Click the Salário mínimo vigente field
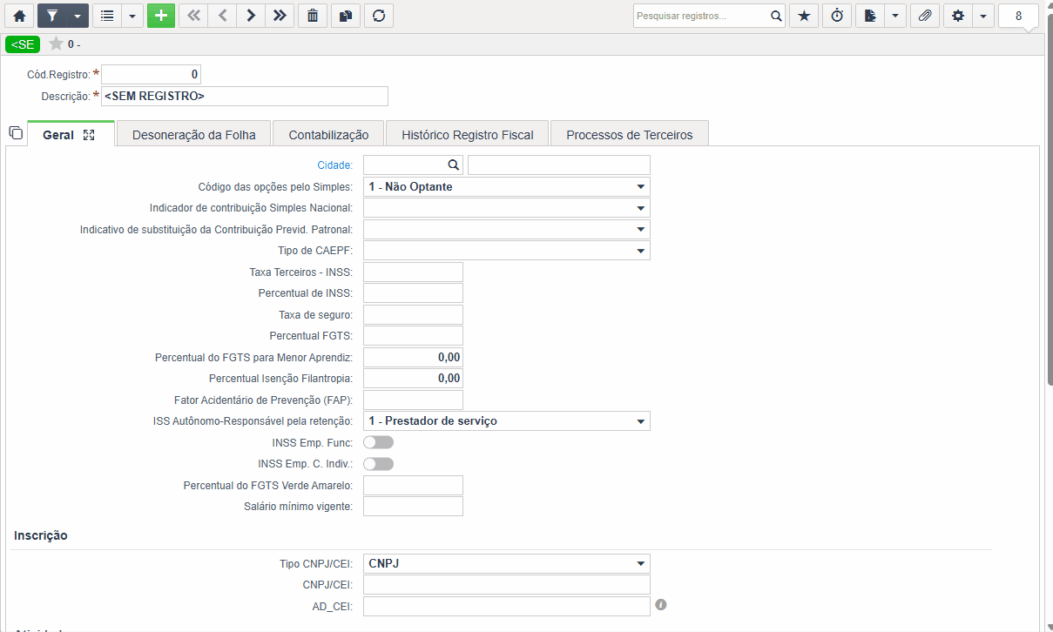This screenshot has height=632, width=1053. pyautogui.click(x=413, y=507)
